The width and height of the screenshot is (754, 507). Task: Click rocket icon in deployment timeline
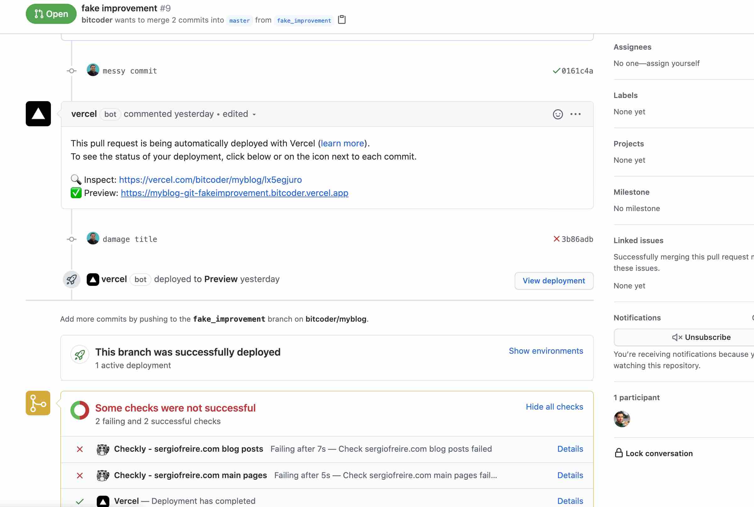point(71,279)
